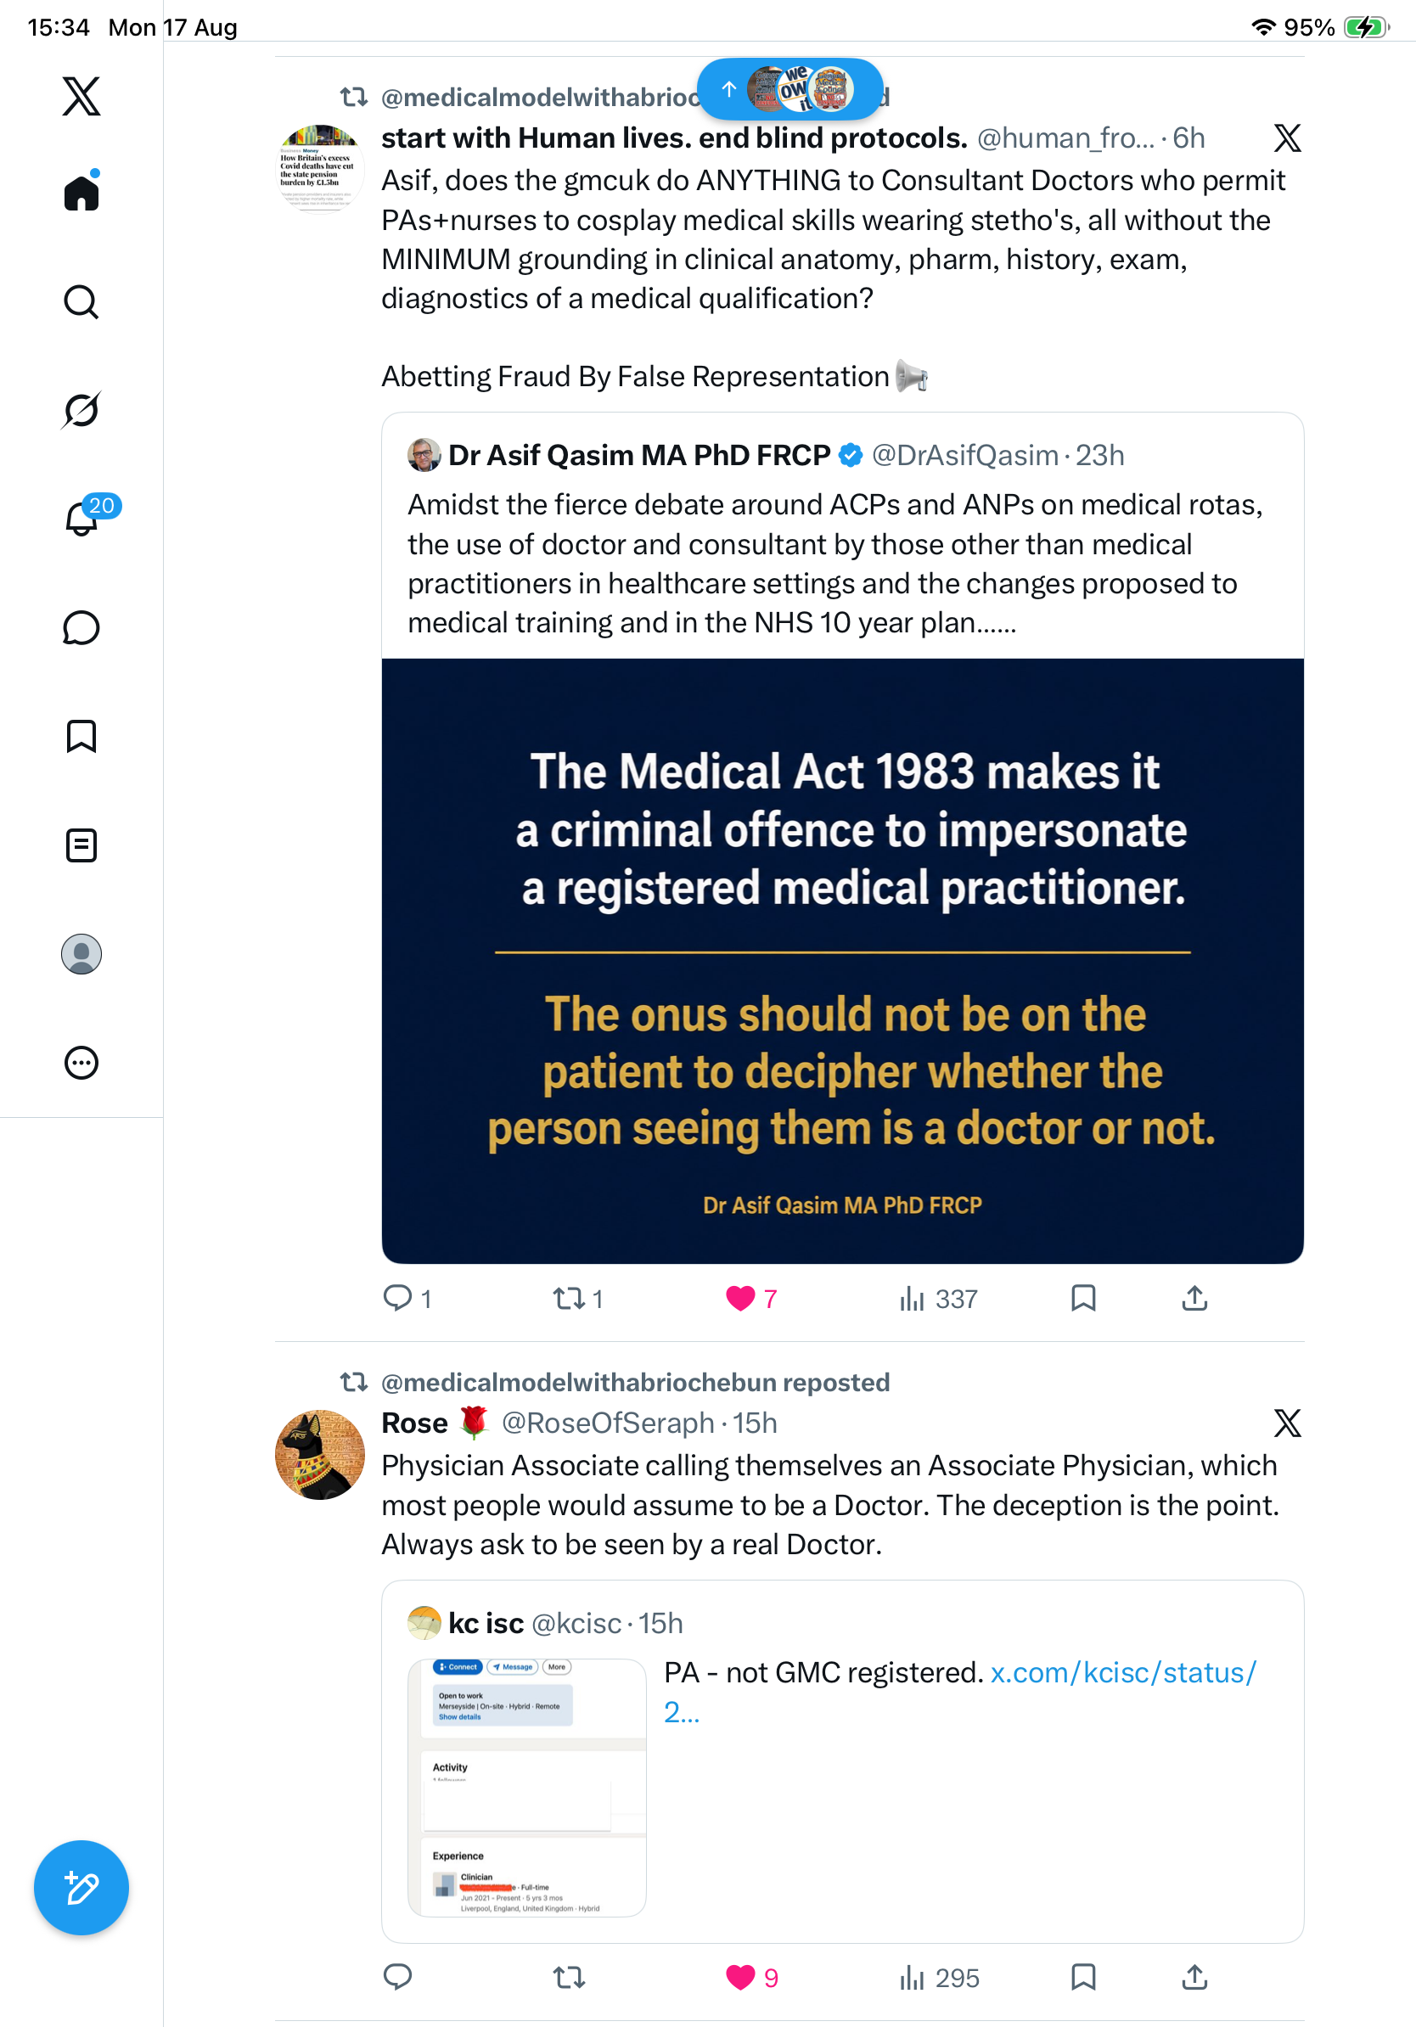
Task: Open Grok menu on human_fro post
Action: pos(1287,138)
